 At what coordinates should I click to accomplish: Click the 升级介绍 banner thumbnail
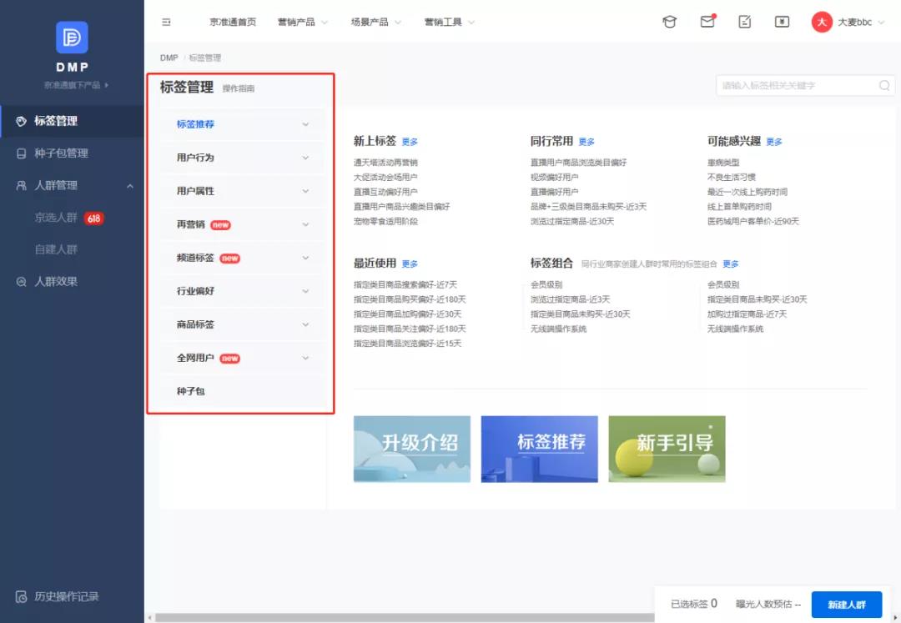pyautogui.click(x=412, y=449)
